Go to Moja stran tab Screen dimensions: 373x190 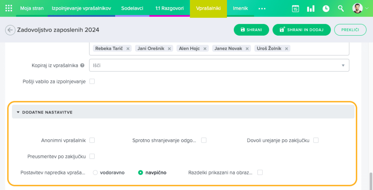click(32, 8)
